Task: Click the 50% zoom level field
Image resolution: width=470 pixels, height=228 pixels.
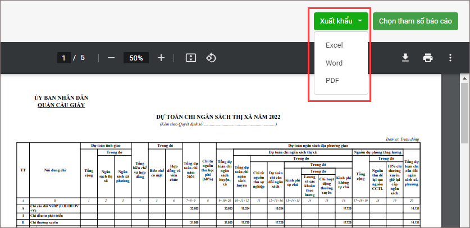Action: (136, 58)
